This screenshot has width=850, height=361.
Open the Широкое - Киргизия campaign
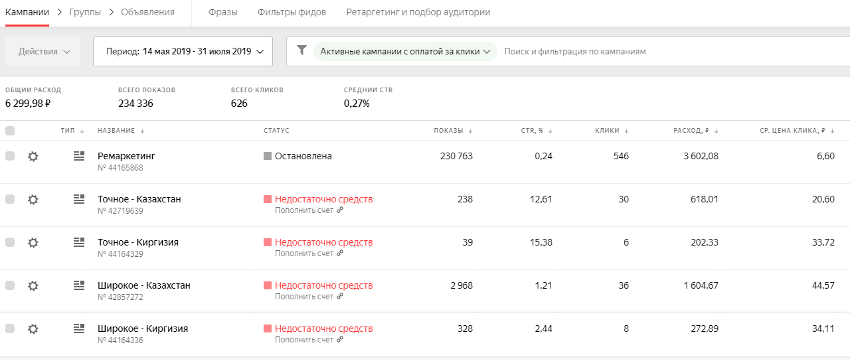tap(143, 328)
